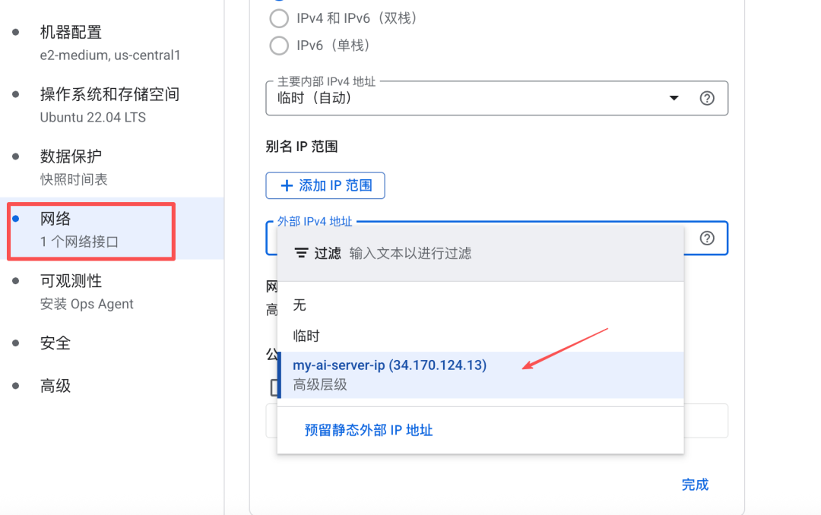Click help icon beside 主要内部 IPv4 地址
Viewport: 821px width, 515px height.
pos(707,98)
